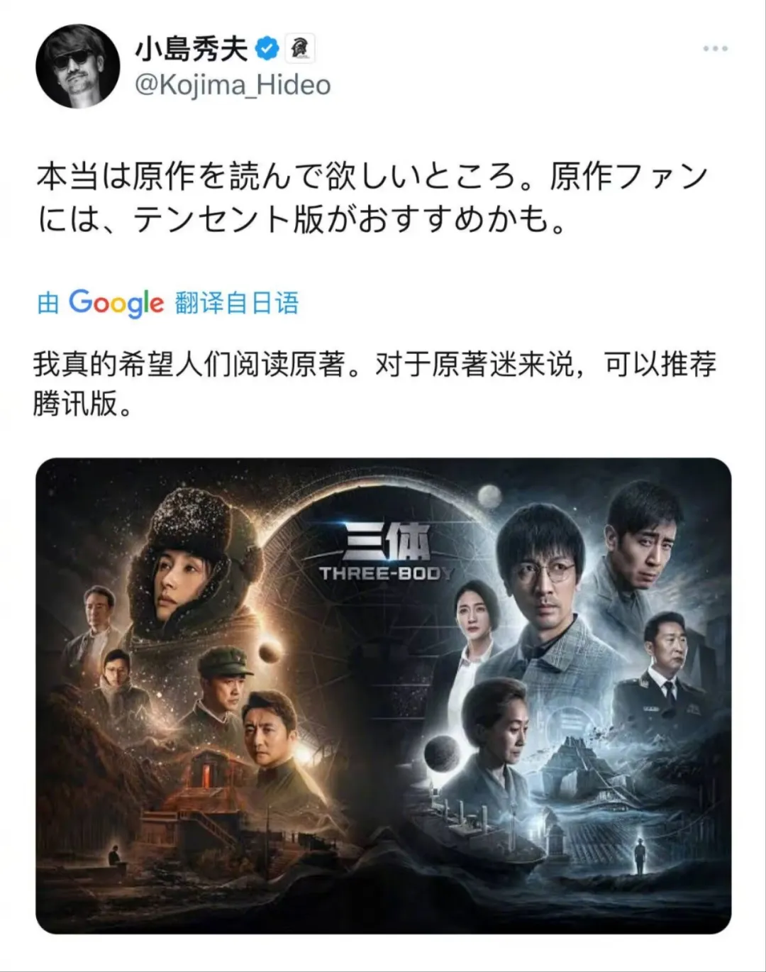Click the blue verified checkmark badge
This screenshot has width=766, height=972.
pyautogui.click(x=267, y=50)
